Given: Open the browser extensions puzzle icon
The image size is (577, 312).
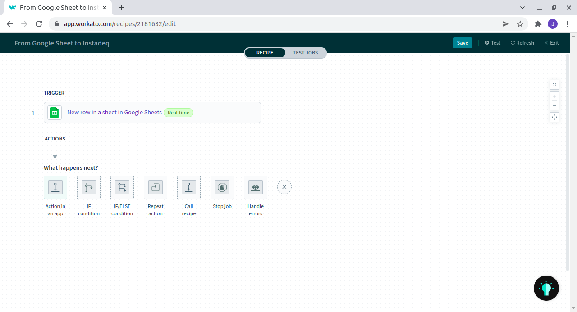Looking at the screenshot, I should point(538,24).
